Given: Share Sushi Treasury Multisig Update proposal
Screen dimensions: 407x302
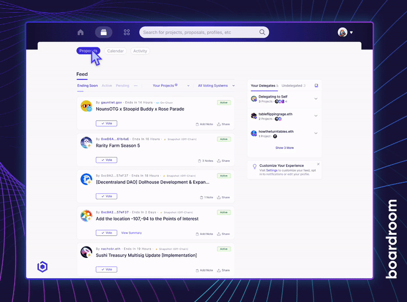Looking at the screenshot, I should [x=223, y=270].
